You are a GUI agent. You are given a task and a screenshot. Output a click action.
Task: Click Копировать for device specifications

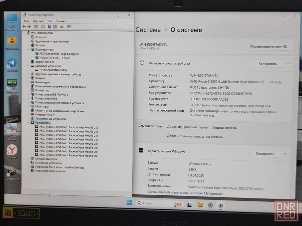click(x=268, y=64)
